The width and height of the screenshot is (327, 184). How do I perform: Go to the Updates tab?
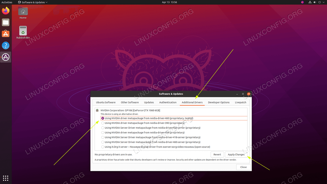coord(149,102)
